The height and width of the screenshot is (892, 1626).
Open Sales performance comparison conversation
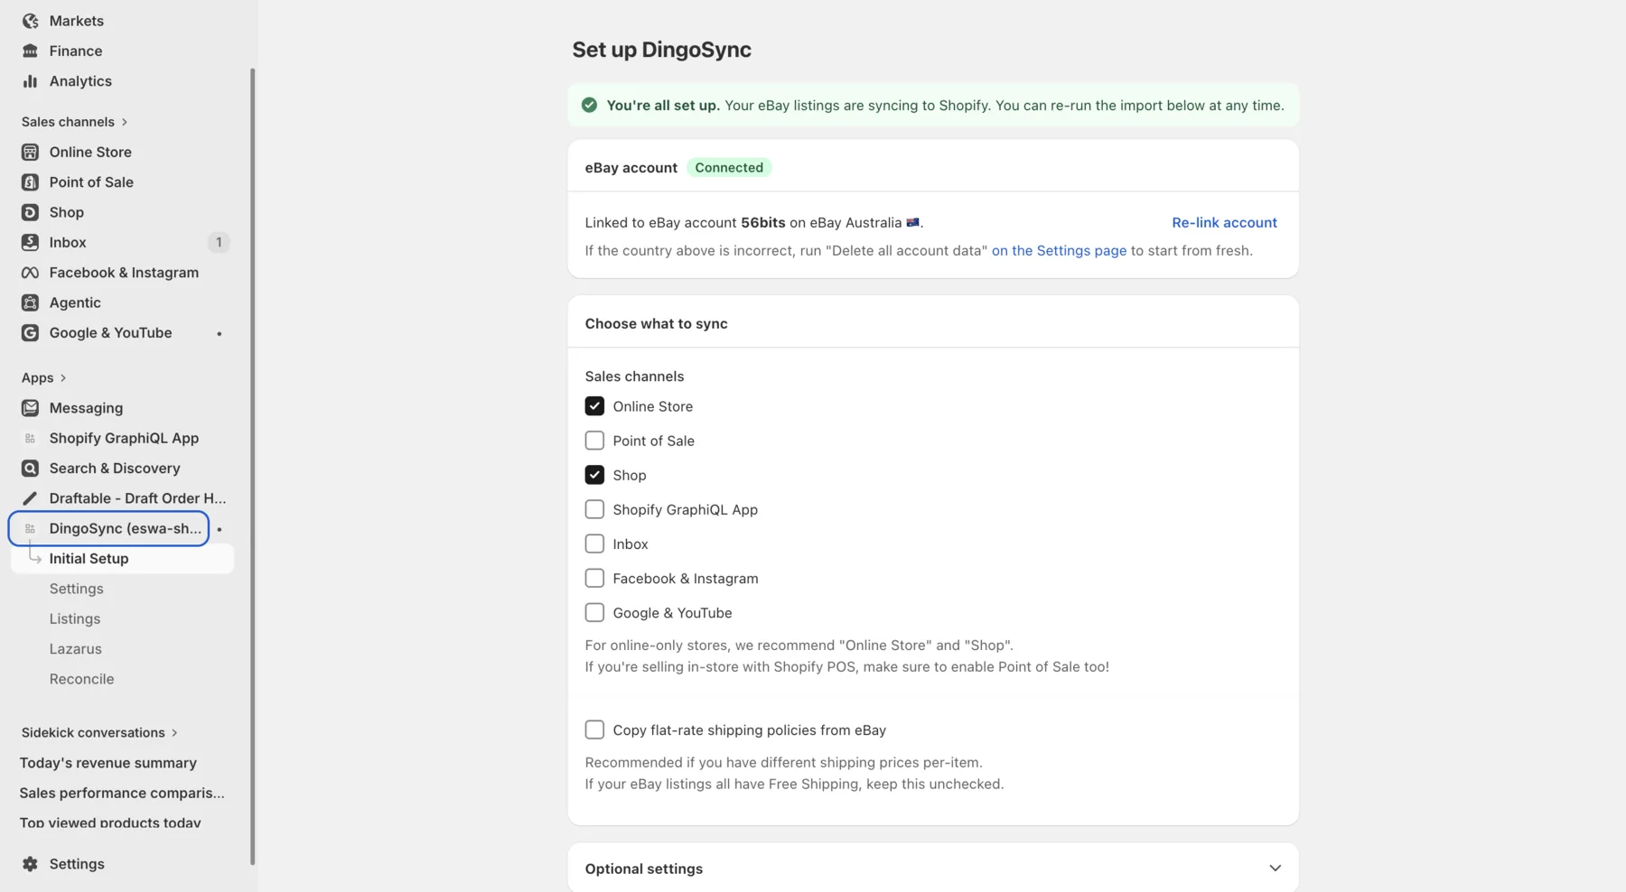pos(122,793)
